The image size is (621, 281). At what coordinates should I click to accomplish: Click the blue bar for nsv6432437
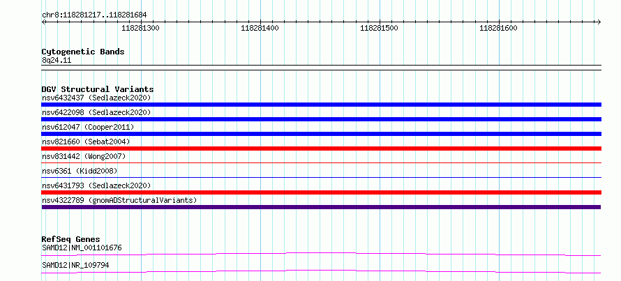(x=321, y=105)
